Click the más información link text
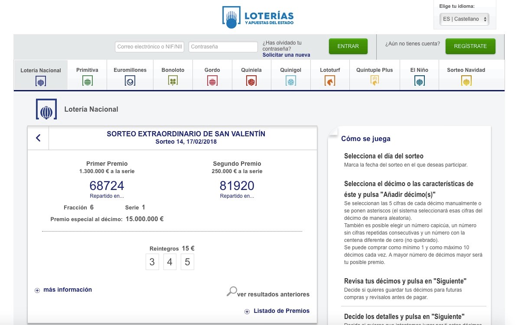The image size is (518, 325). tap(68, 290)
